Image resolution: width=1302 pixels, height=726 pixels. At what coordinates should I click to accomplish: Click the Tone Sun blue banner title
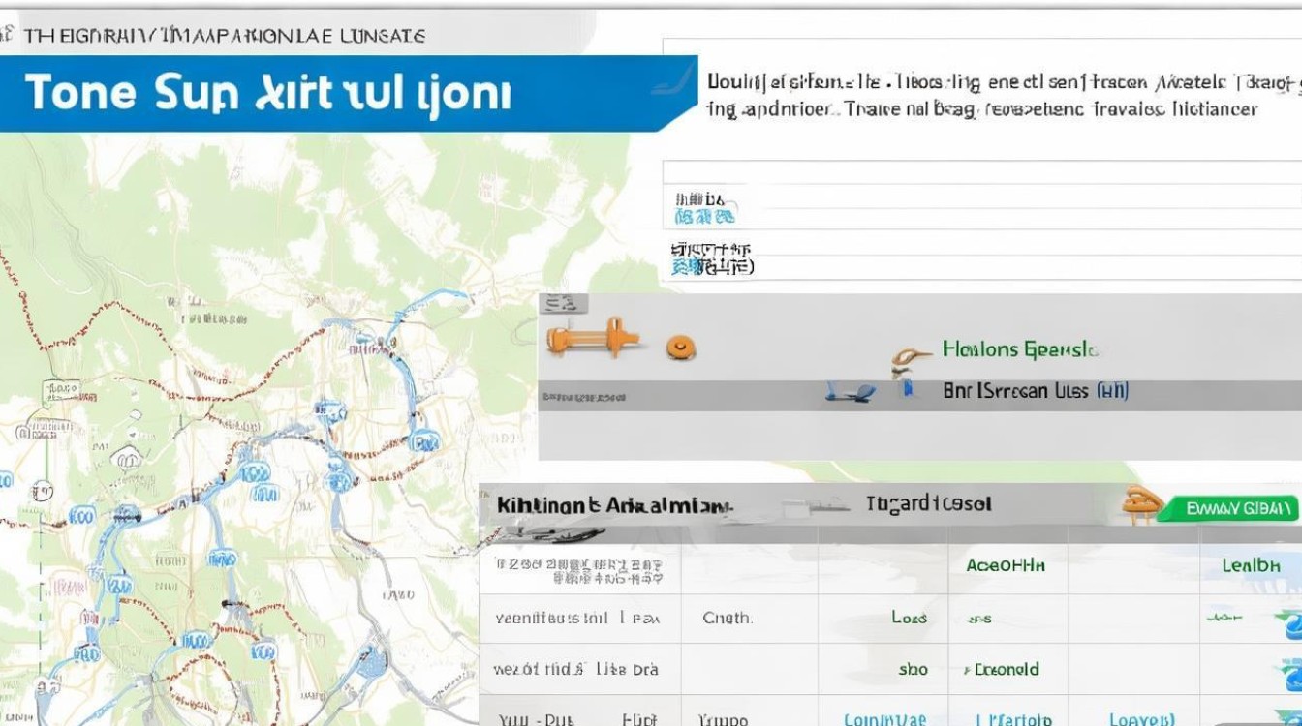click(267, 94)
